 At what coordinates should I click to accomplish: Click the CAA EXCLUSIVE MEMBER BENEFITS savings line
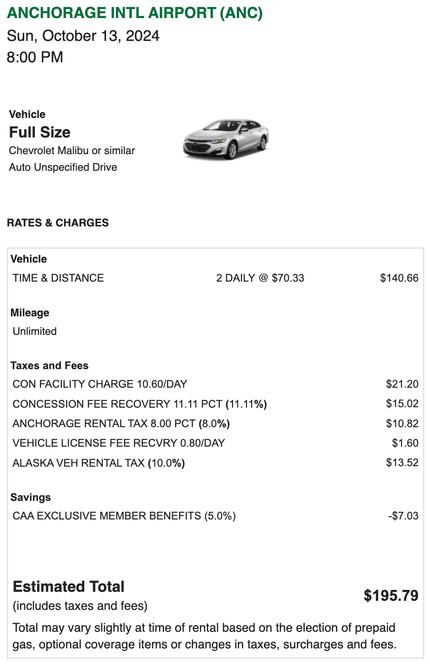point(124,516)
